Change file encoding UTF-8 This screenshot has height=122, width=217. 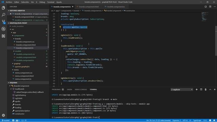(185, 120)
